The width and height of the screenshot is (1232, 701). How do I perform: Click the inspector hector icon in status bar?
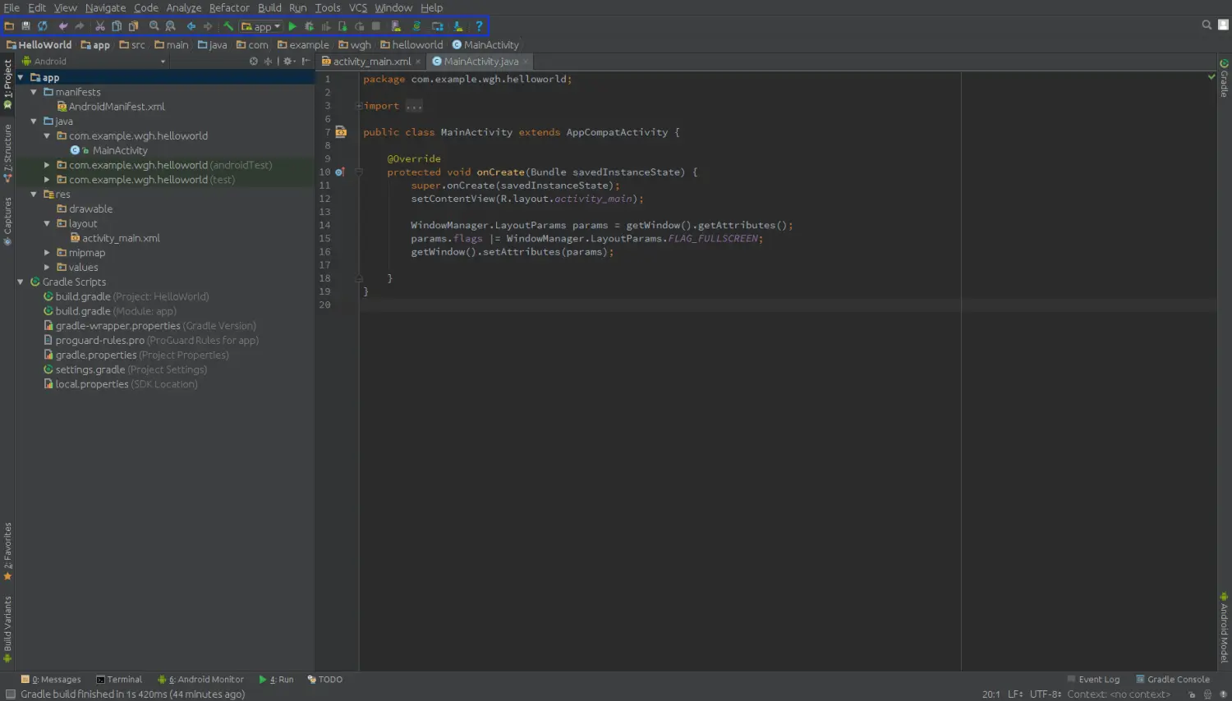pyautogui.click(x=1207, y=694)
